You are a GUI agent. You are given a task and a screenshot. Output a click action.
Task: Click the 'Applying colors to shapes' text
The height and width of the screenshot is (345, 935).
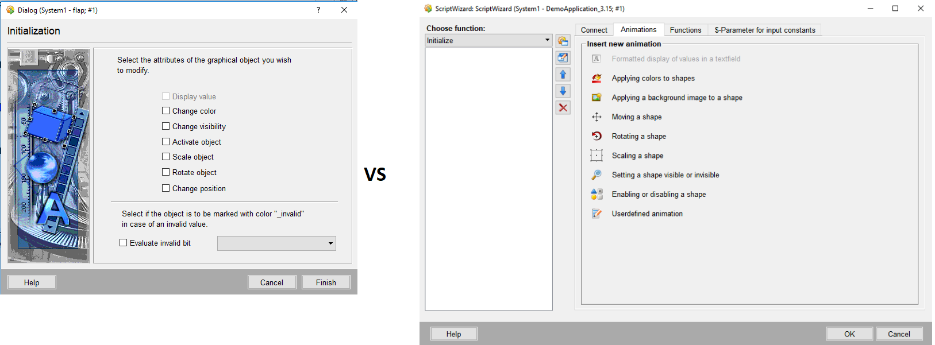point(653,78)
